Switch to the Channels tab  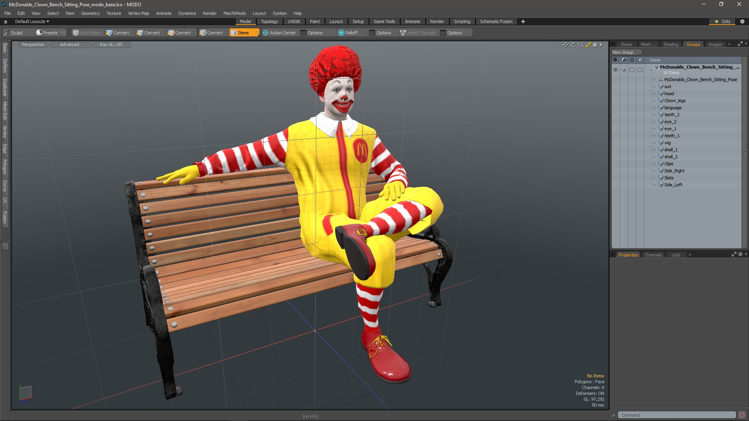(x=653, y=255)
